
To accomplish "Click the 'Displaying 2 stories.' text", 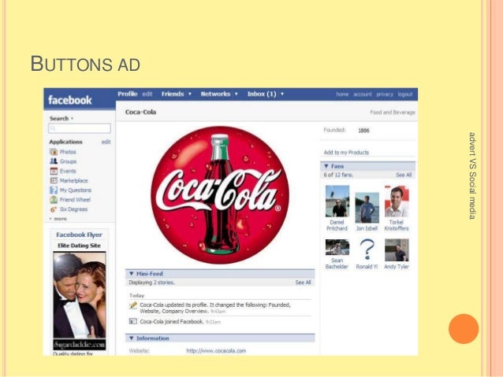I will 151,283.
